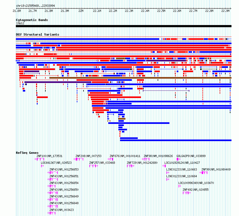Click the 22.3M ruler tick label

(x=129, y=11)
